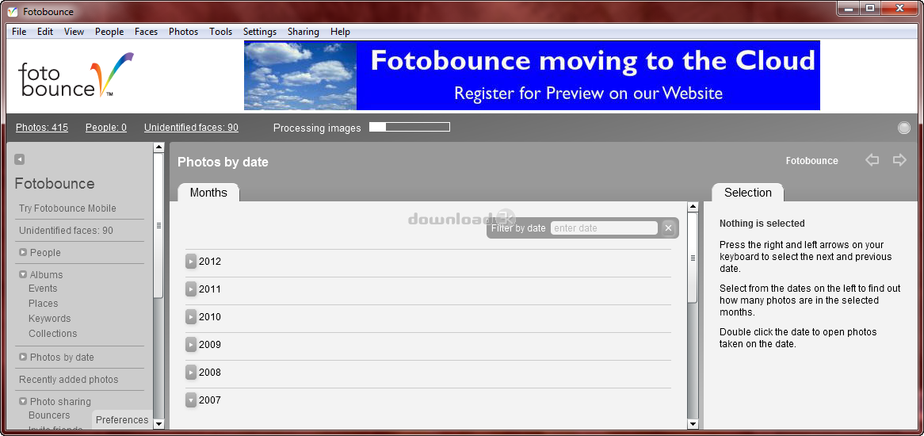Screen dimensions: 924x436
Task: Select the 2012 year row label
Action: pyautogui.click(x=210, y=261)
